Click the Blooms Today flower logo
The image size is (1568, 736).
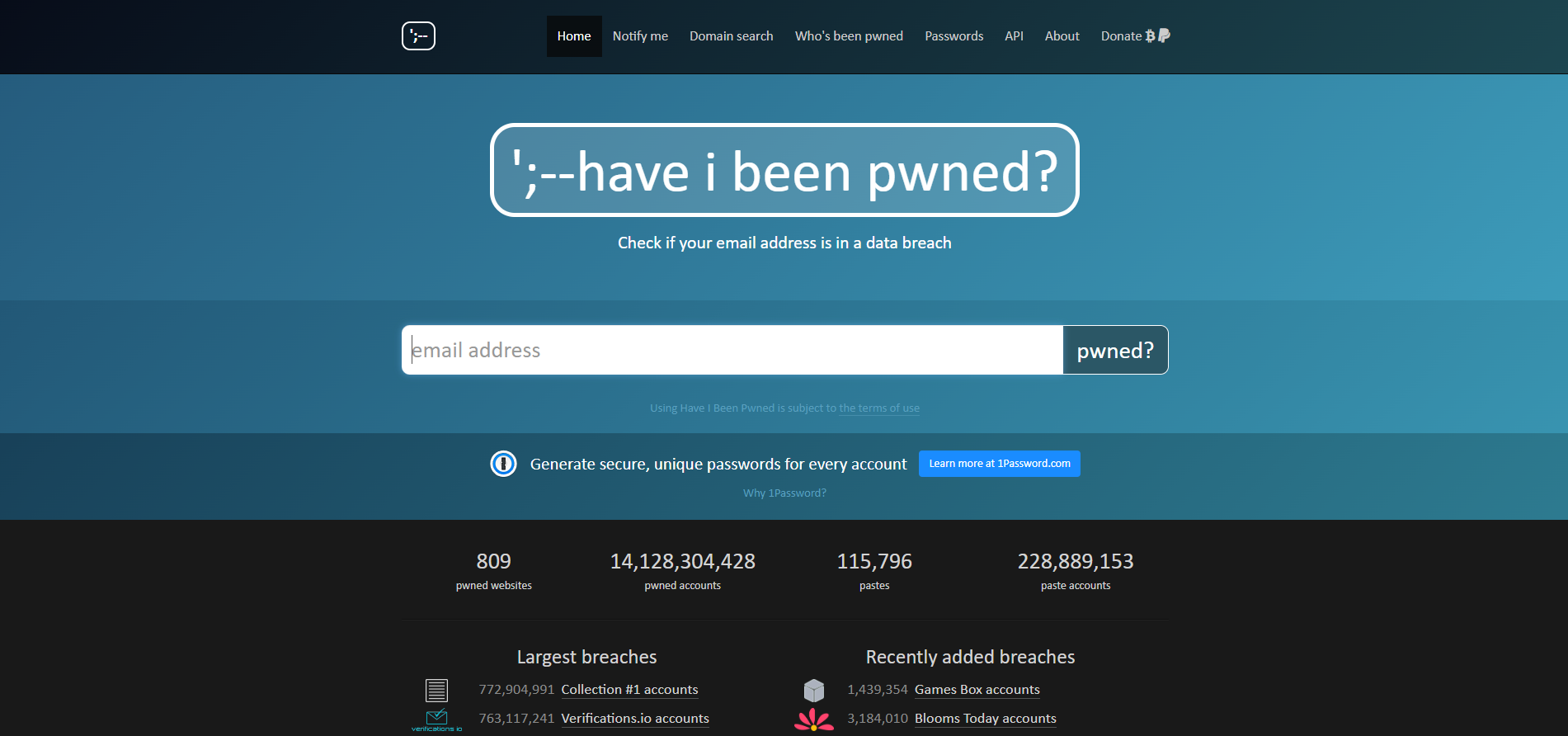tap(814, 719)
